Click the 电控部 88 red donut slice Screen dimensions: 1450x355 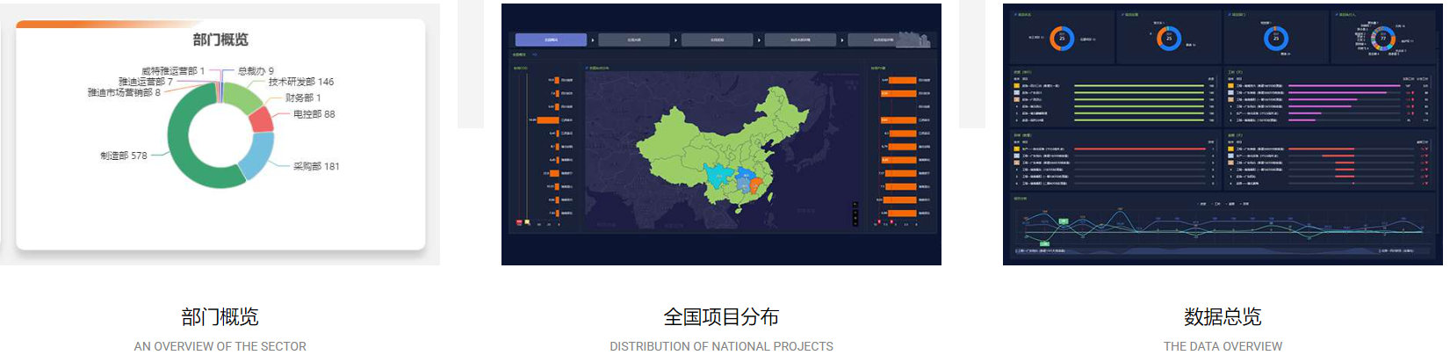coord(262,120)
